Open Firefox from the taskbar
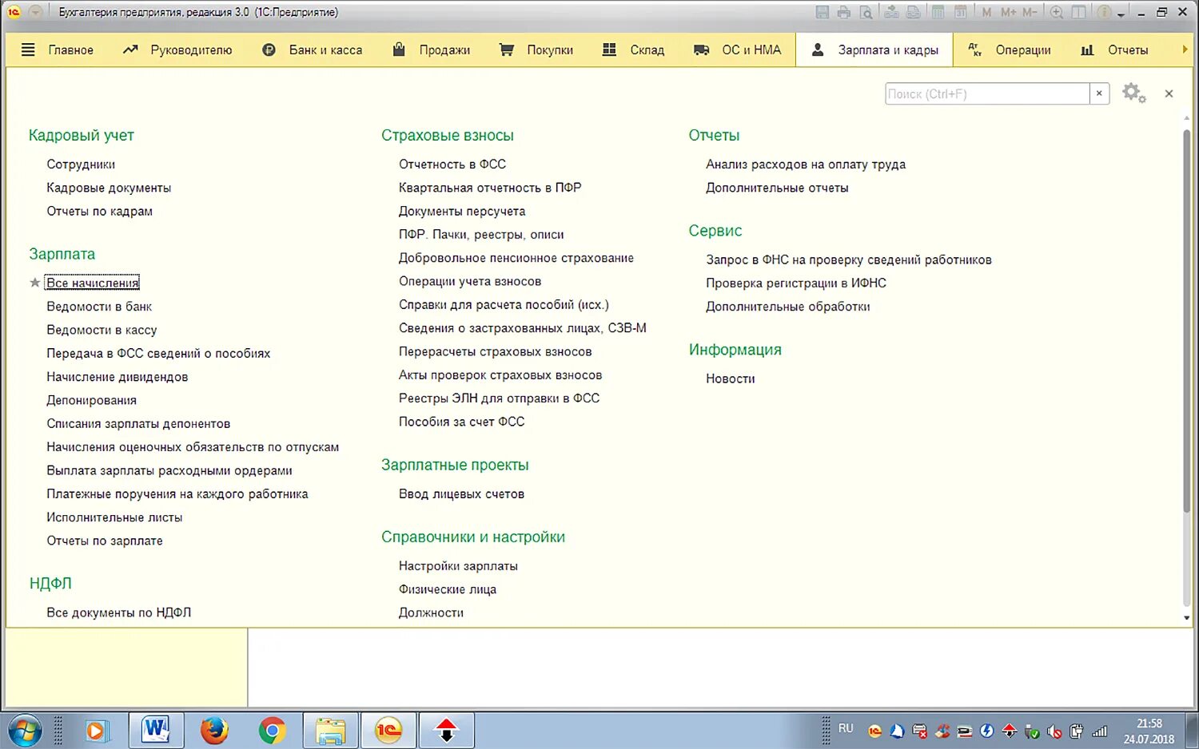The height and width of the screenshot is (749, 1199). (214, 730)
